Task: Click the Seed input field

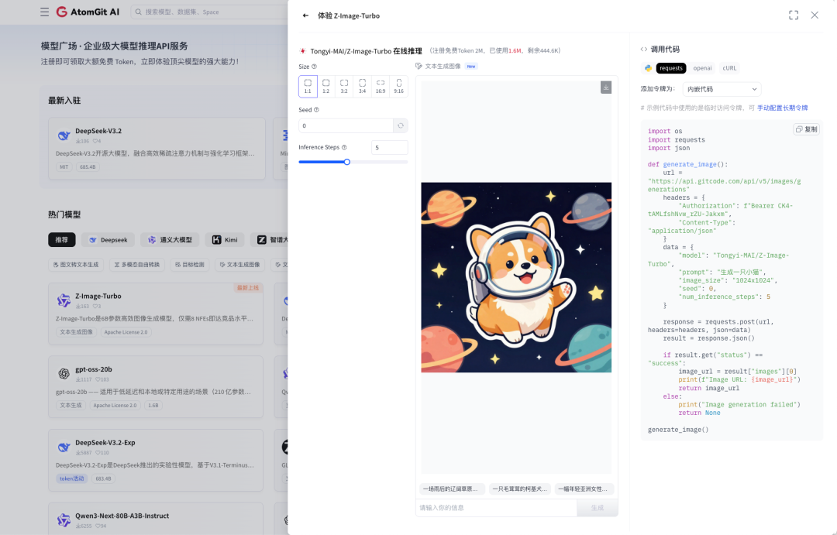Action: pyautogui.click(x=346, y=126)
